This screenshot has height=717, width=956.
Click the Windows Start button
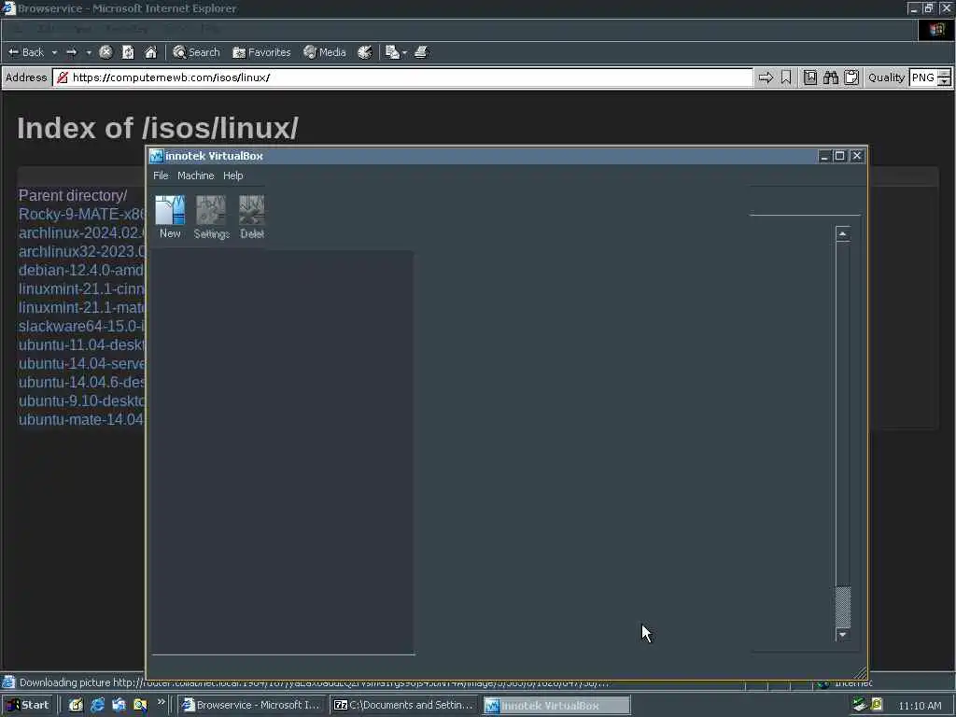coord(28,705)
